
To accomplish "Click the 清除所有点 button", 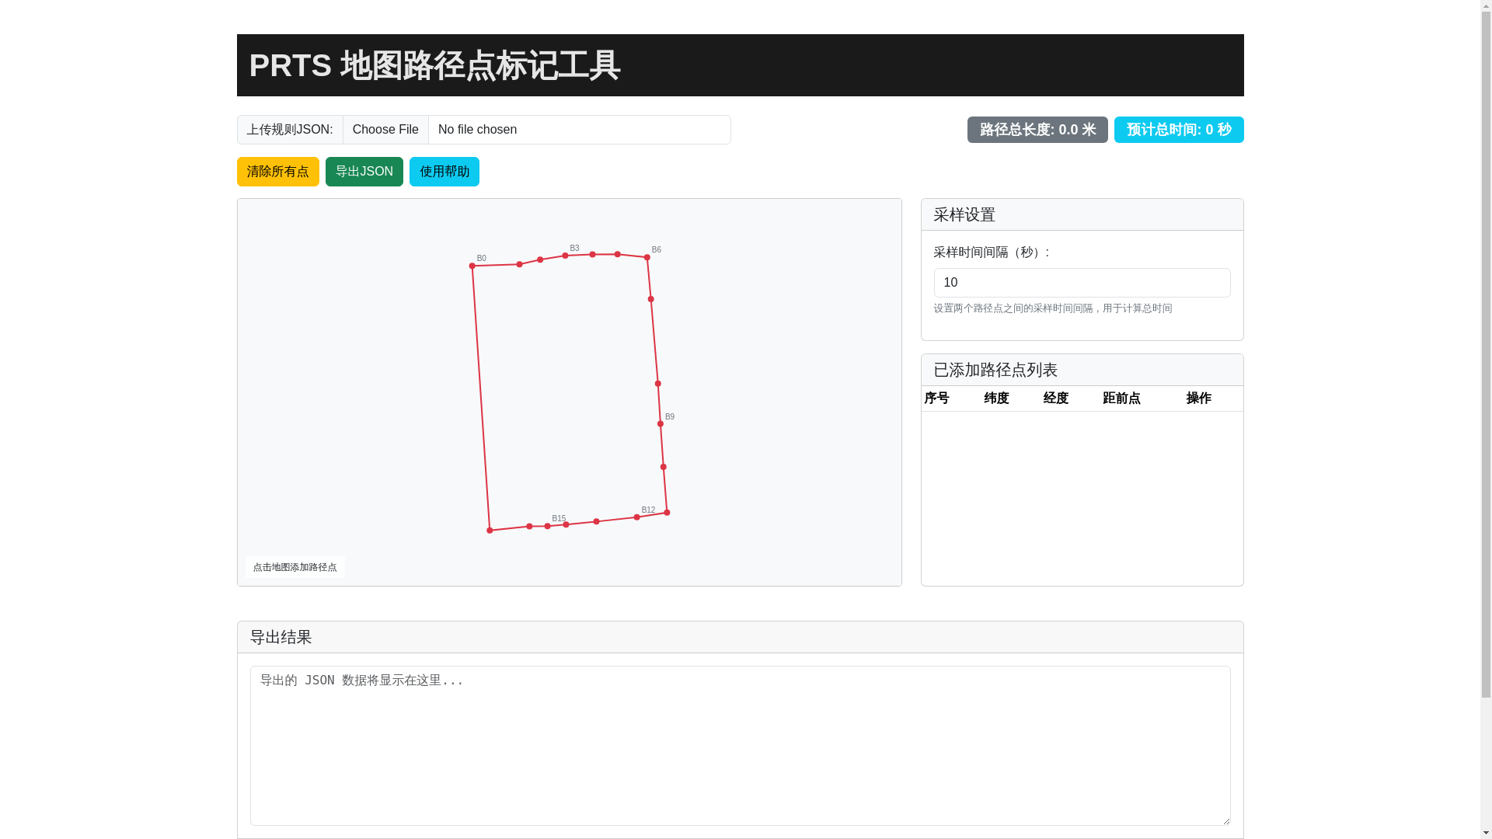I will pyautogui.click(x=277, y=172).
